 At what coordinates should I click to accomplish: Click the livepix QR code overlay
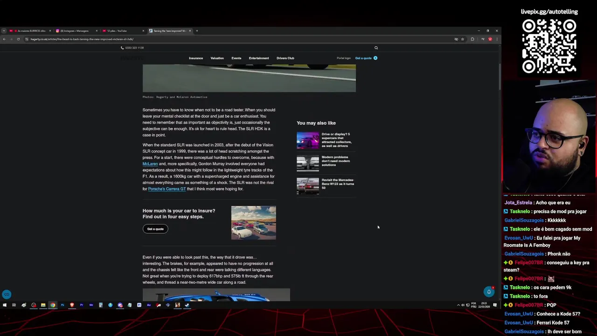(549, 46)
